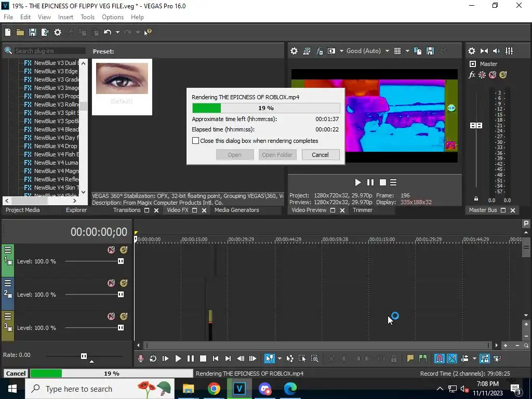Open the Insert menu

click(x=65, y=17)
